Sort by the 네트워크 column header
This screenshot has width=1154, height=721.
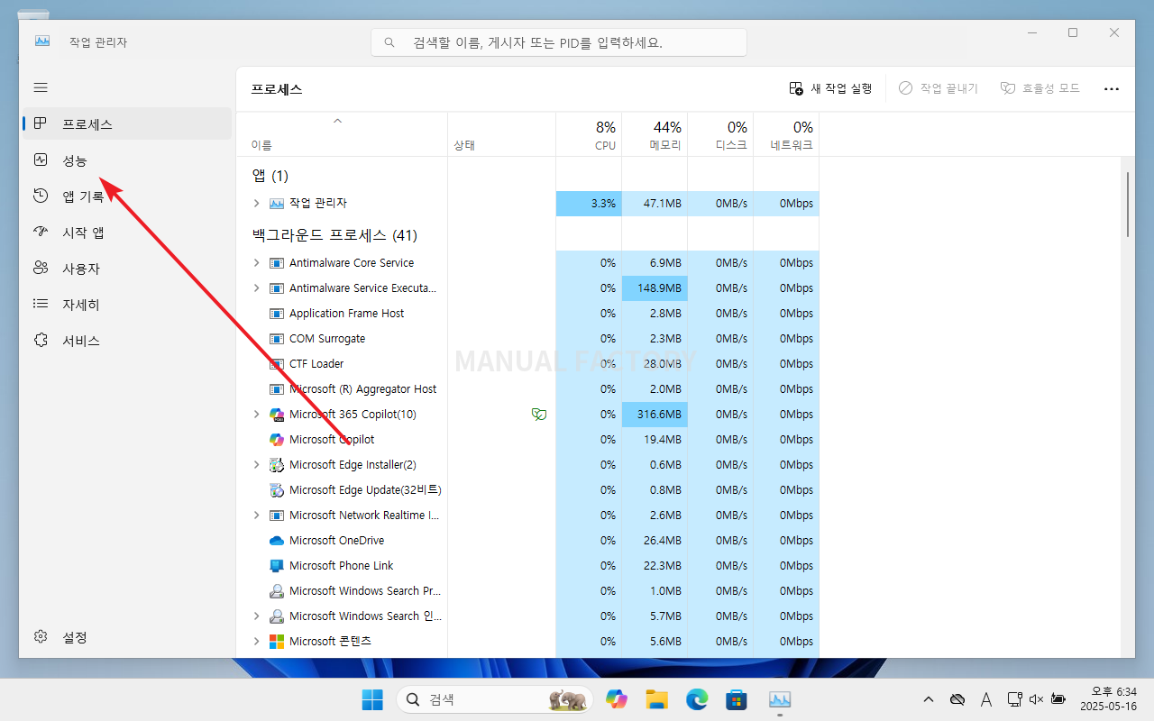(x=786, y=134)
